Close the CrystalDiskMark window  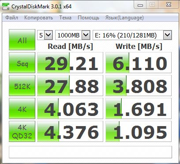point(169,5)
